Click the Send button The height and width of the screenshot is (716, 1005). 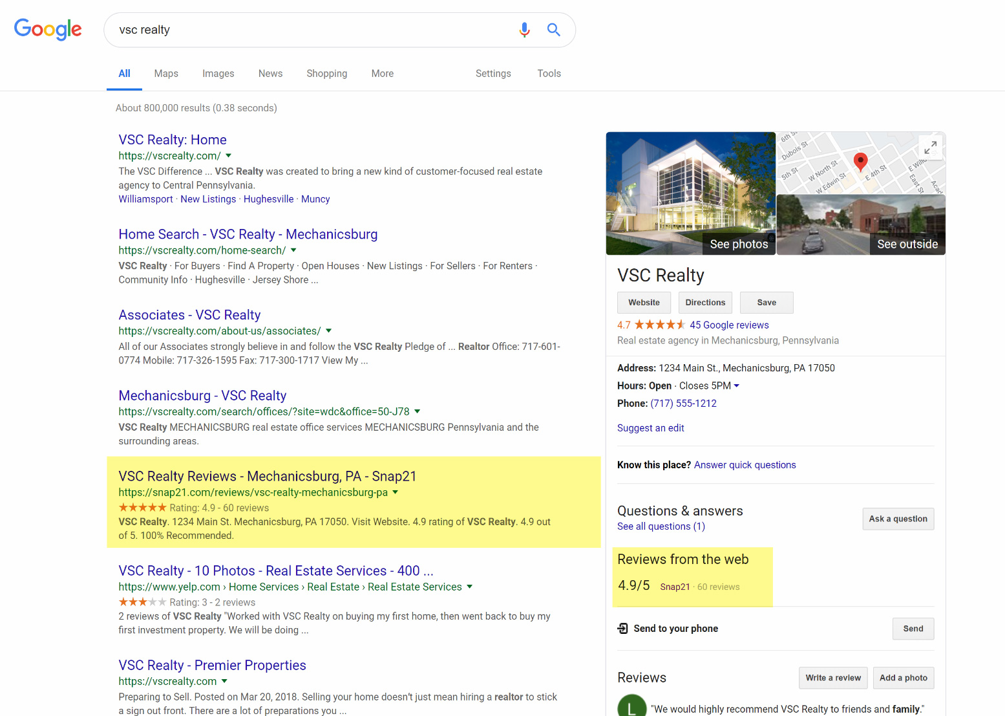[x=913, y=629]
